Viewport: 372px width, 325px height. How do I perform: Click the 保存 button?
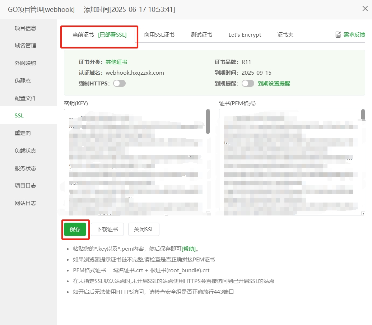75,229
